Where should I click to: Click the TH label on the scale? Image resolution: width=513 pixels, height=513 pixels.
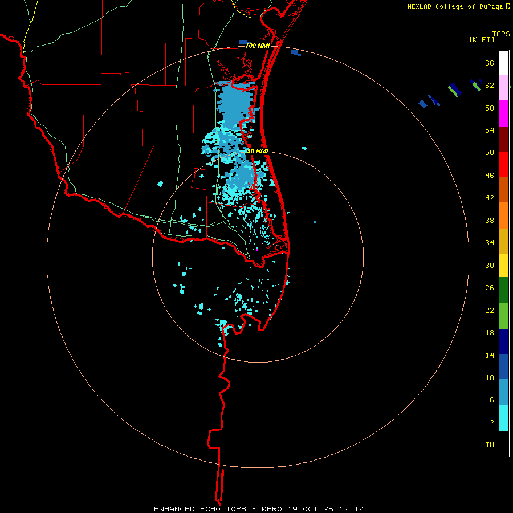490,445
